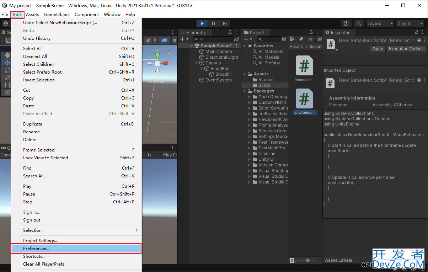Click help icon beside top script title
Screen dimensions: 428x272
coord(419,41)
